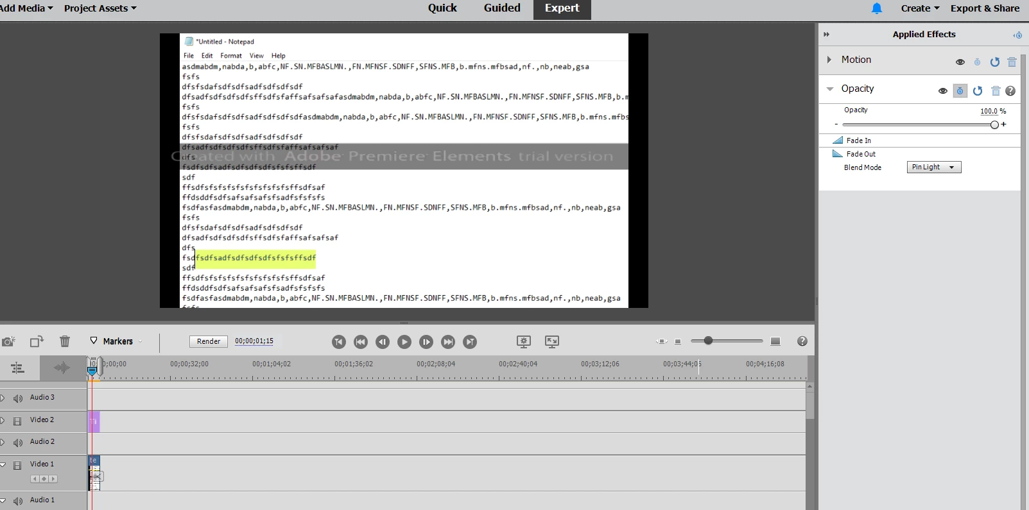This screenshot has height=510, width=1029.
Task: Zoom in timeline with large rectangle icon
Action: (x=775, y=341)
